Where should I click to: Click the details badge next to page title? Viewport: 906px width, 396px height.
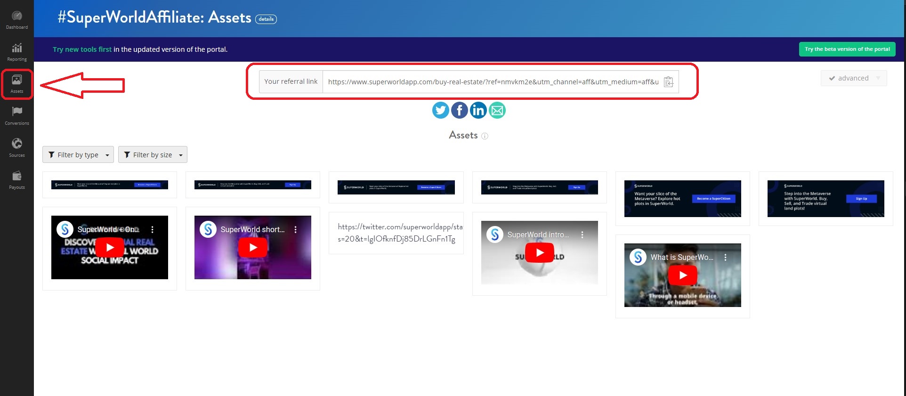point(266,19)
